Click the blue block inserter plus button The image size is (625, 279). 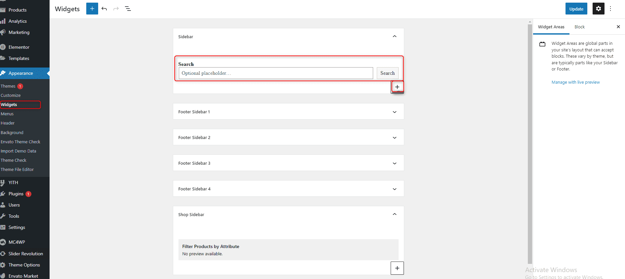tap(92, 9)
